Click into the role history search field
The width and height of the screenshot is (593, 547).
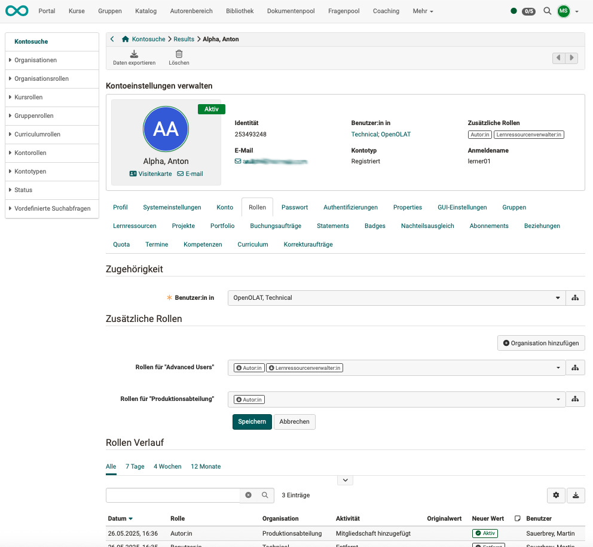[x=173, y=495]
